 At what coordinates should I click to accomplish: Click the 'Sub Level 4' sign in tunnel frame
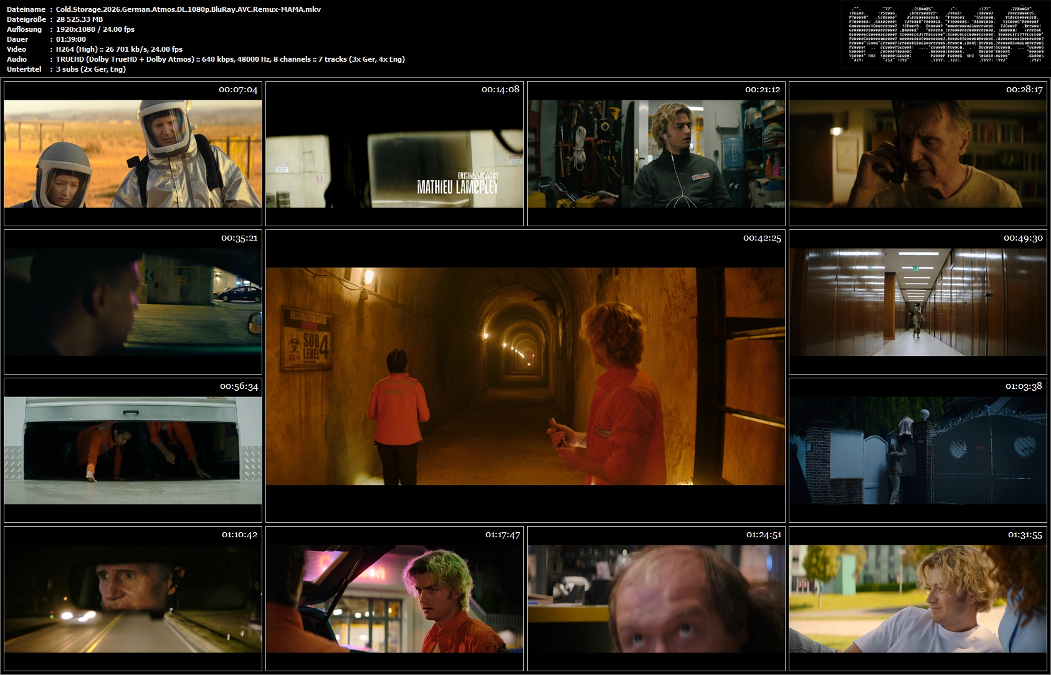coord(307,339)
